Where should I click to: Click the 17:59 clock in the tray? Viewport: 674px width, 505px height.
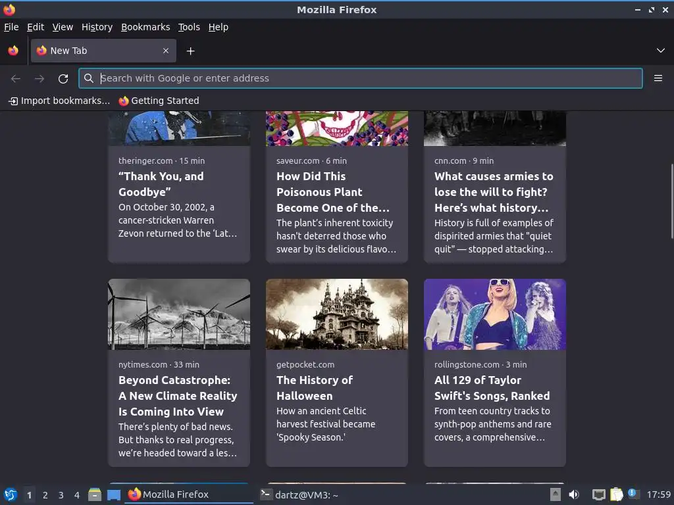click(x=658, y=494)
